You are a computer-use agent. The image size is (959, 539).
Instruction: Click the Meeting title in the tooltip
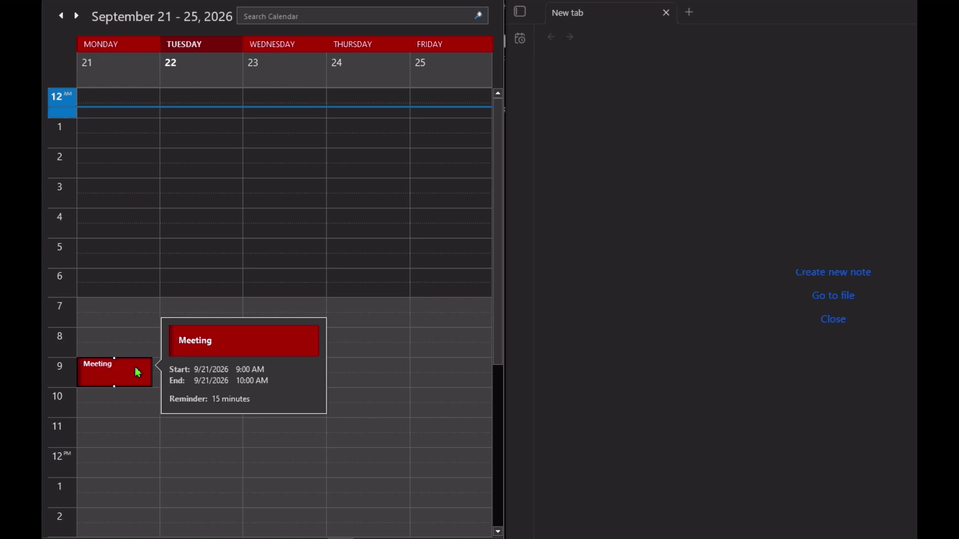click(195, 341)
